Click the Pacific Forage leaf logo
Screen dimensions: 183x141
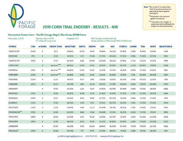coord(16,16)
